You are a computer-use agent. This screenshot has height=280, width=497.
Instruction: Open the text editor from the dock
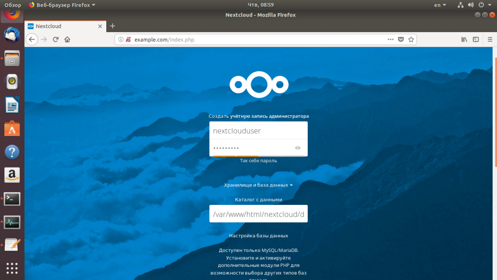(12, 245)
